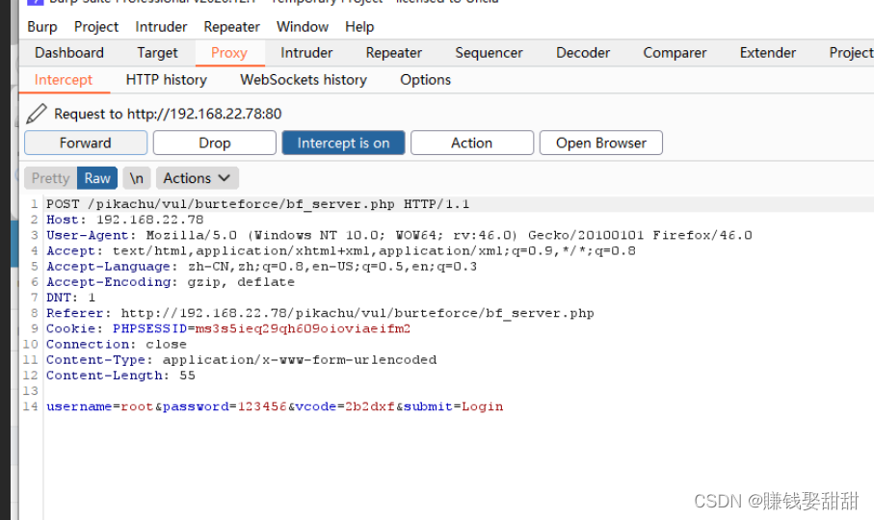The height and width of the screenshot is (520, 874).
Task: Click the submit=Login parameter
Action: [x=453, y=407]
